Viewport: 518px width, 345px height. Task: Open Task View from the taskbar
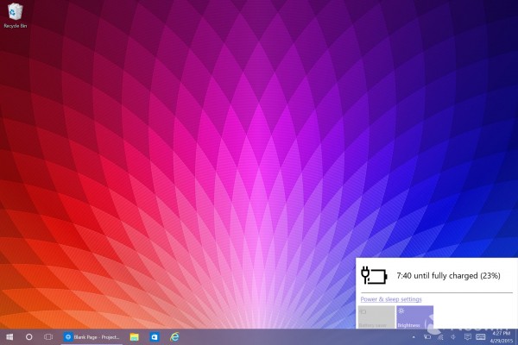[x=48, y=336]
